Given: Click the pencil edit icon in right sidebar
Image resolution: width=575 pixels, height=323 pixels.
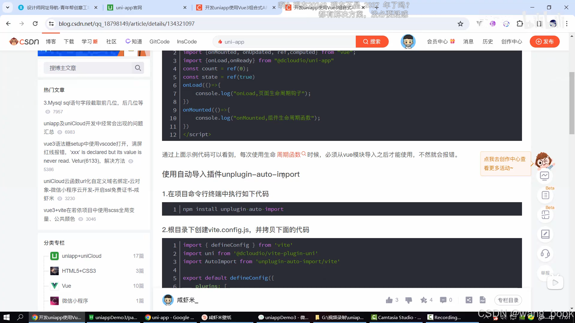Looking at the screenshot, I should pos(545,234).
